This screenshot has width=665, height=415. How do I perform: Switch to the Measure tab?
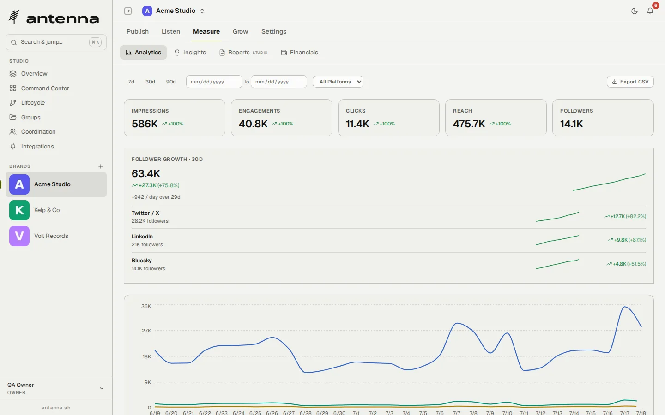click(x=206, y=31)
